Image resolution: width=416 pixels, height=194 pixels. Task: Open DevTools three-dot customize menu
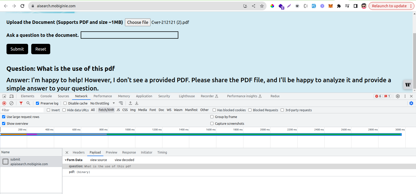coord(405,96)
